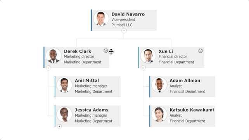Select the David Navarro name label
This screenshot has width=249, height=140.
(128, 14)
